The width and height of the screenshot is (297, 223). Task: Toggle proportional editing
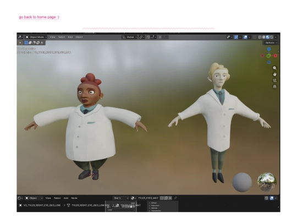[x=160, y=37]
